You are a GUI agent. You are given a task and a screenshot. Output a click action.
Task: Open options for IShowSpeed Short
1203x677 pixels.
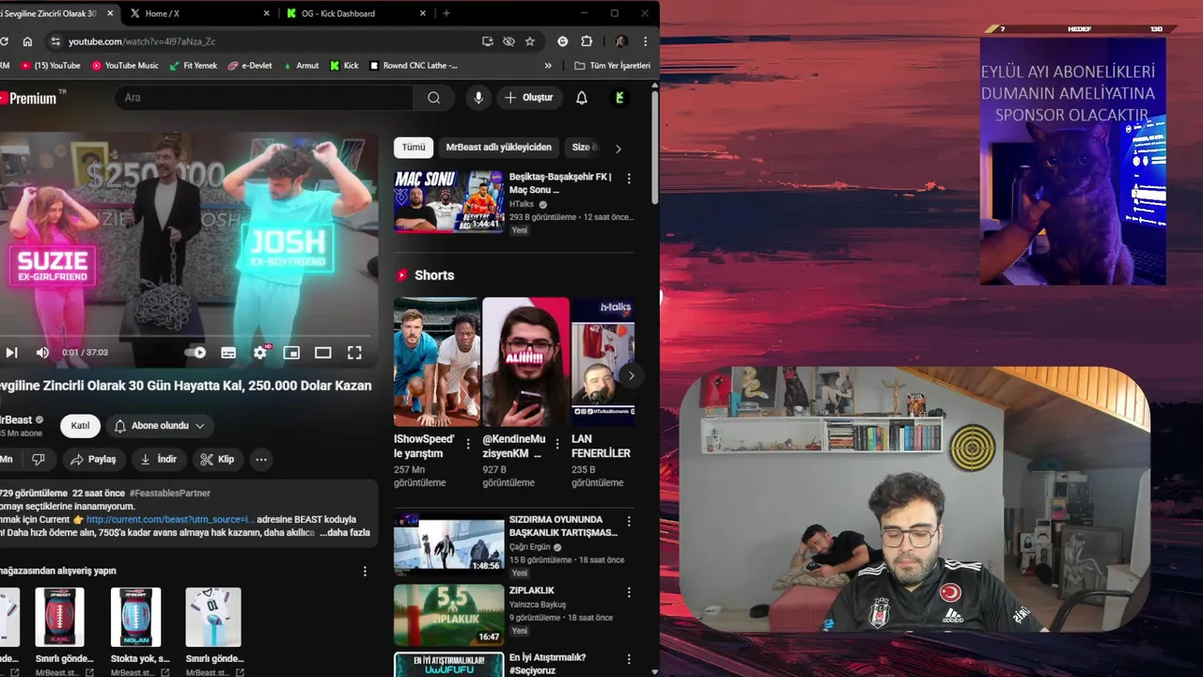[x=468, y=444]
